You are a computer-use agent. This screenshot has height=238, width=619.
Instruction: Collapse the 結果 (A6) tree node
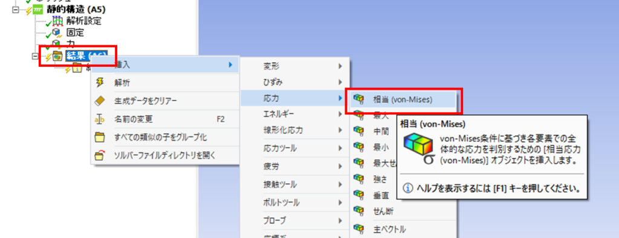(x=34, y=57)
